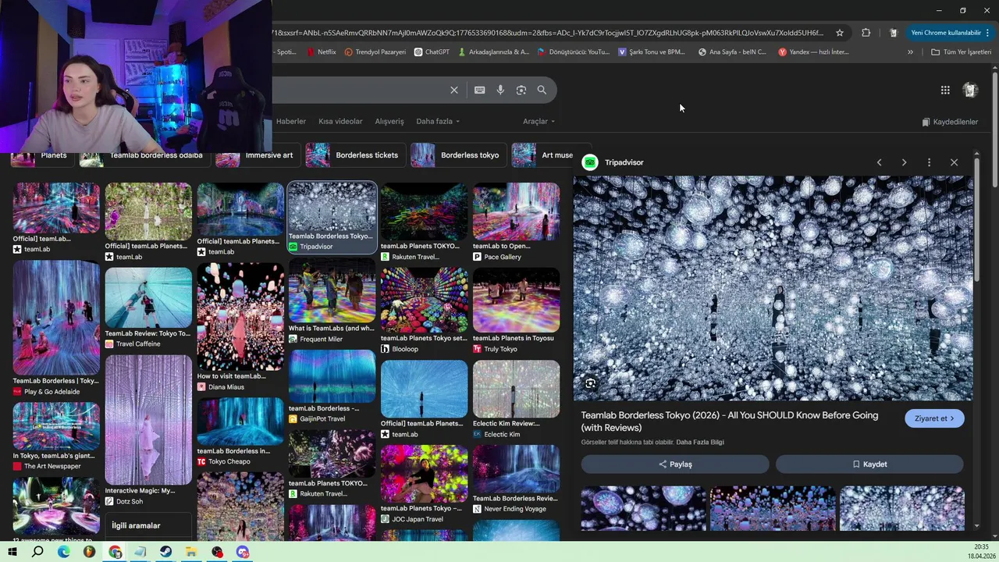999x562 pixels.
Task: Open Windows Start menu
Action: 12,552
